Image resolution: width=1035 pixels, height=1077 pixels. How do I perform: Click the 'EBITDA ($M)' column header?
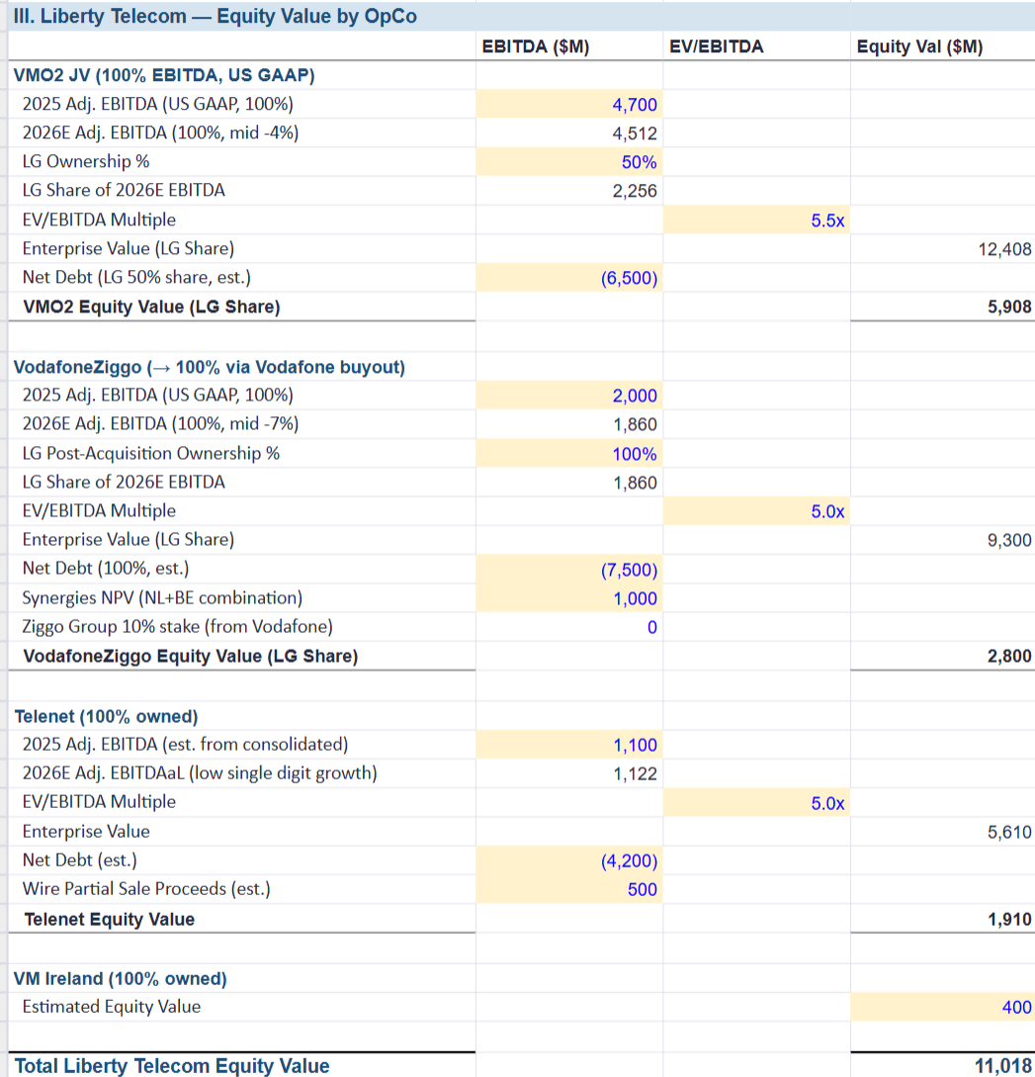(535, 46)
